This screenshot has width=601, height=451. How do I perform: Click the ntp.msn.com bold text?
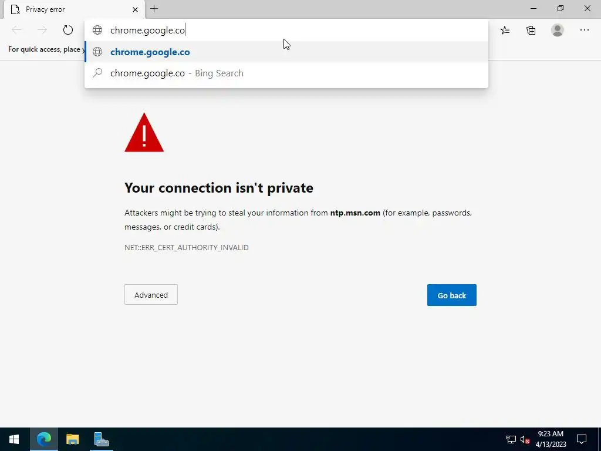(355, 213)
